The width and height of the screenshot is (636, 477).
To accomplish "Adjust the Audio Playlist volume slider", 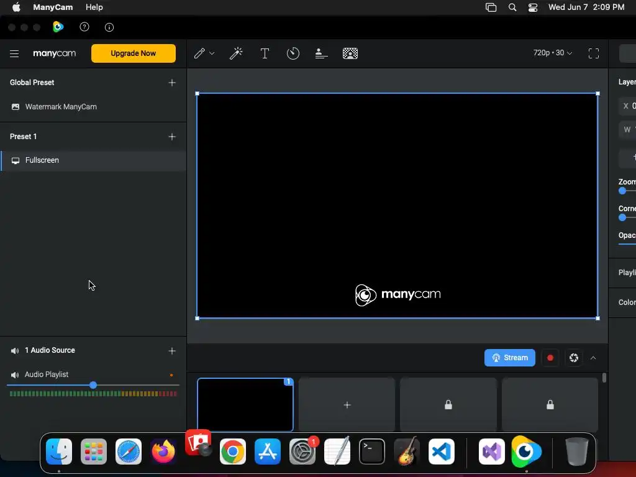I will pyautogui.click(x=93, y=385).
